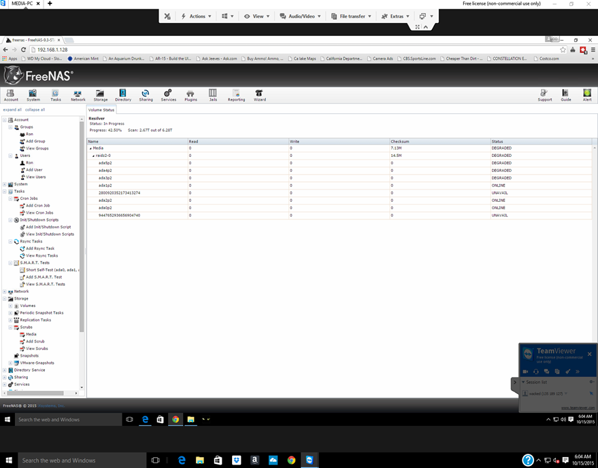Click the browser address bar
The width and height of the screenshot is (598, 468).
(x=294, y=50)
